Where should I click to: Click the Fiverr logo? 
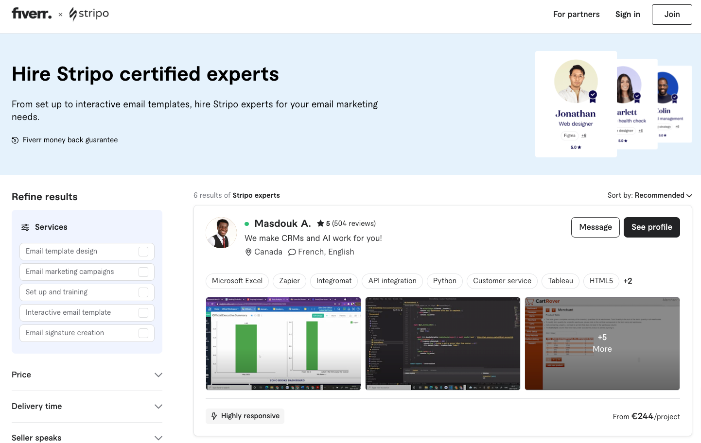point(32,14)
